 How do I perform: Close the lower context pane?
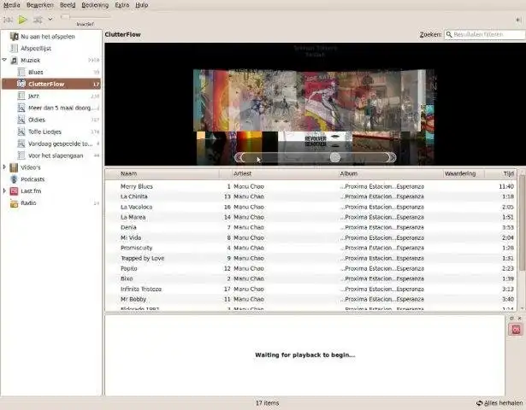tap(520, 319)
